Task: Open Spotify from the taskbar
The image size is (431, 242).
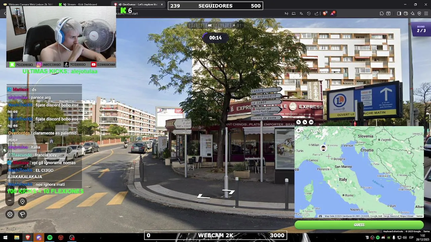Action: [x=50, y=238]
